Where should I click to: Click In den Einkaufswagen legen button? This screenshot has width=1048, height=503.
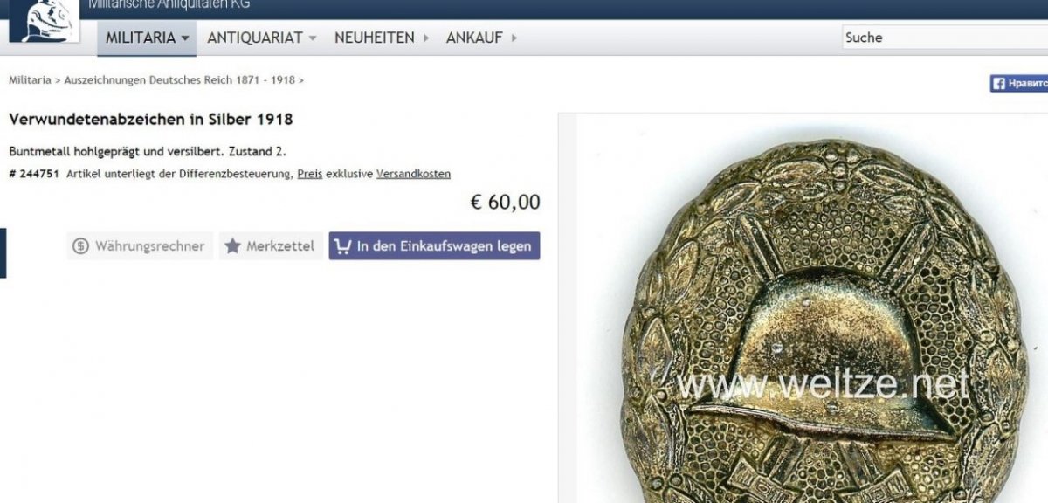[x=435, y=246]
